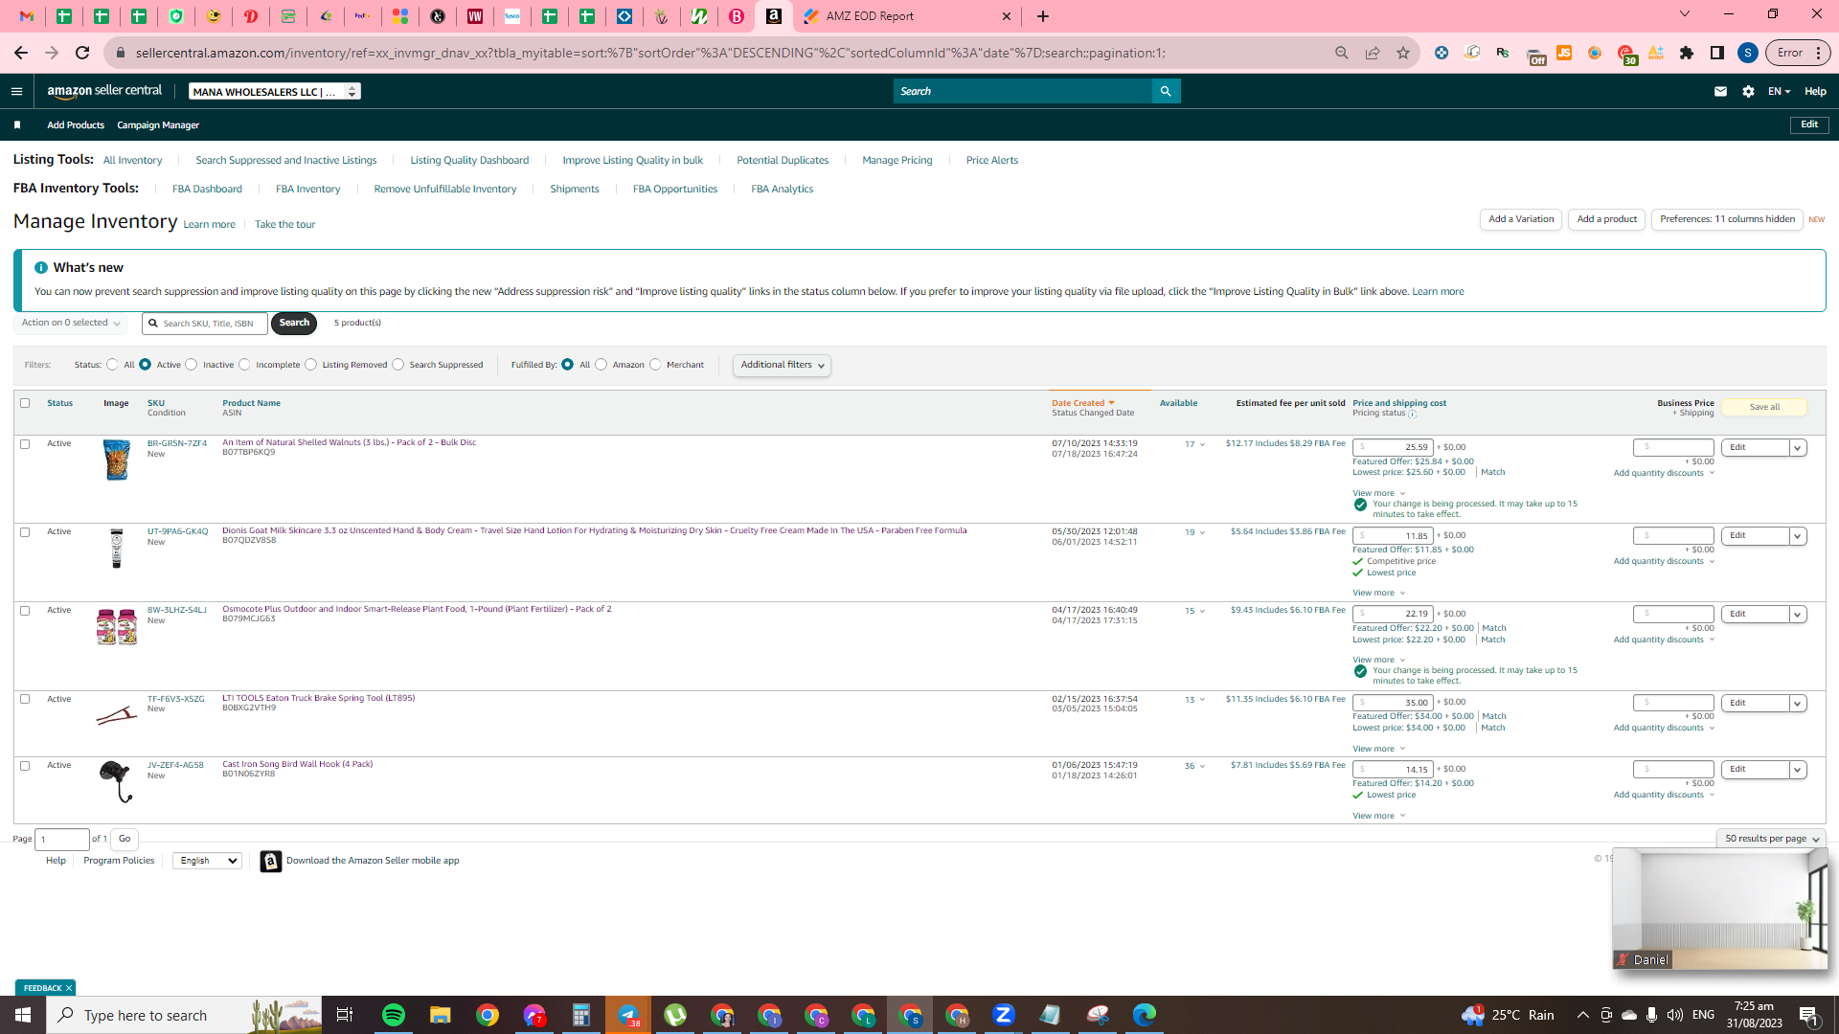
Task: Click the Search inventory button
Action: (294, 324)
